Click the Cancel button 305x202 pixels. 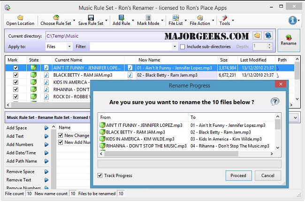[x=267, y=176]
